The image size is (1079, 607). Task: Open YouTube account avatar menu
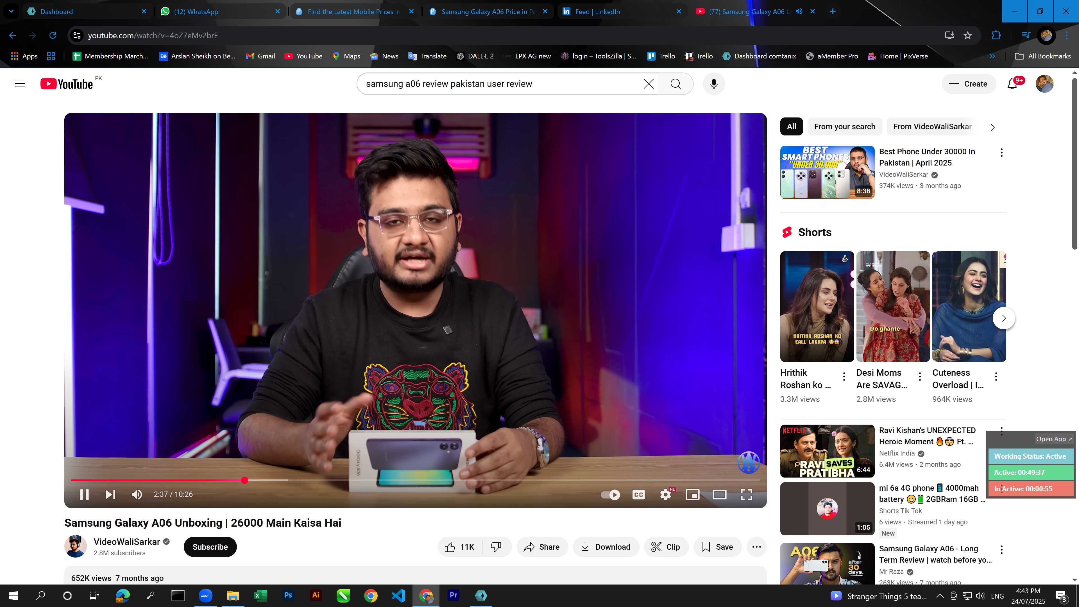[x=1044, y=84]
